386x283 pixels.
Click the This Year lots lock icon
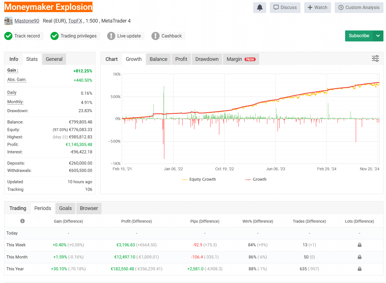359,269
